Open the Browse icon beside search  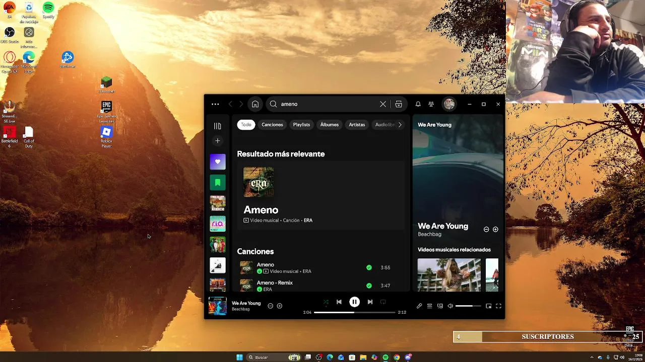pos(399,104)
